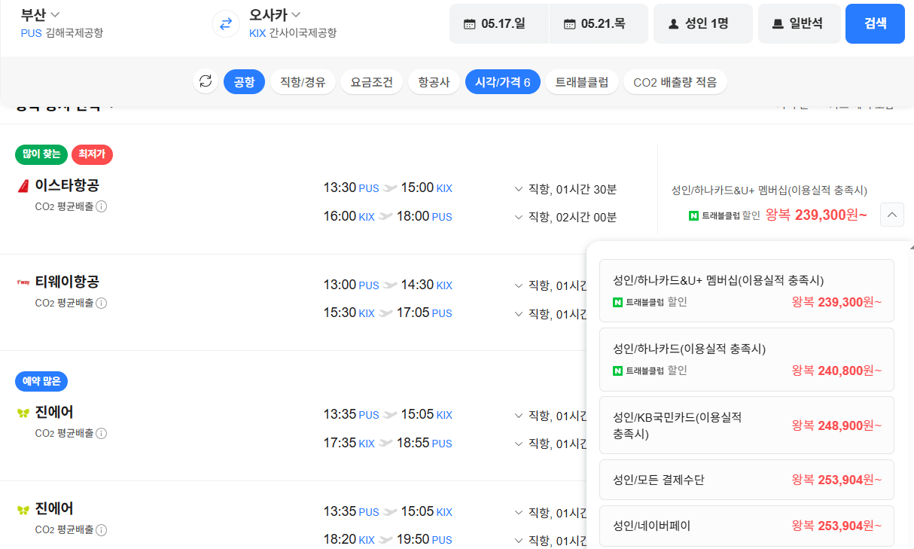The height and width of the screenshot is (549, 914).
Task: Click KIX 간사이국제공항 airport label
Action: click(293, 32)
